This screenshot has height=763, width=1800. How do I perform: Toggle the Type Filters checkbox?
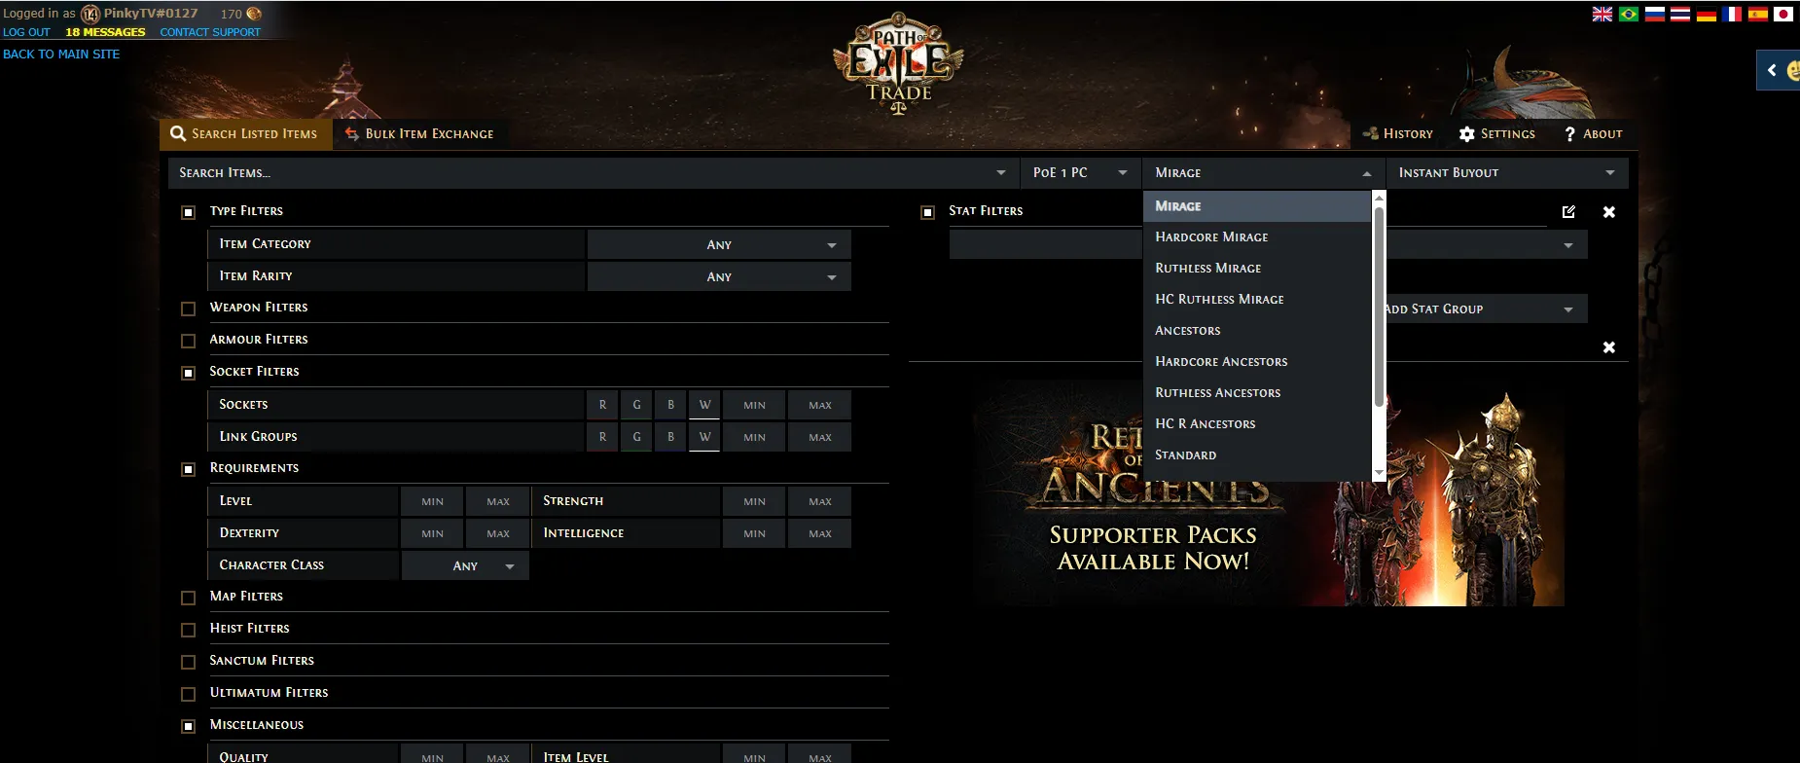point(189,212)
